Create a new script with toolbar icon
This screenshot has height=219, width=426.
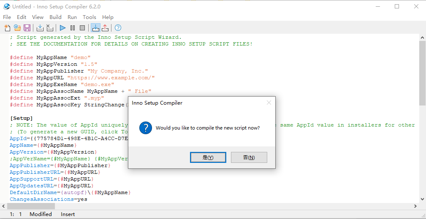click(7, 28)
